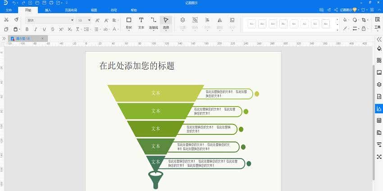
Task: Activate the 选择 pointer tool
Action: 166,23
